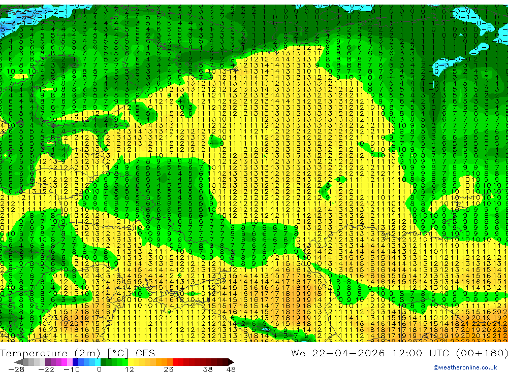This screenshot has width=508, height=372.
Task: Click the gray left arrow tip of the legend
Action: click(x=19, y=362)
